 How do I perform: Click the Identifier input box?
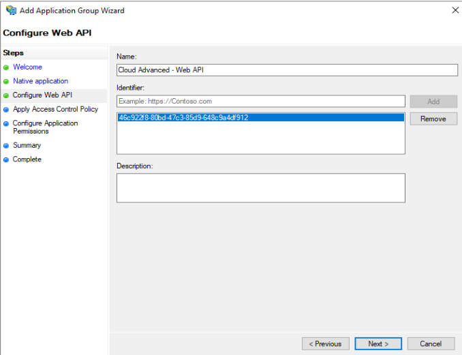[261, 102]
